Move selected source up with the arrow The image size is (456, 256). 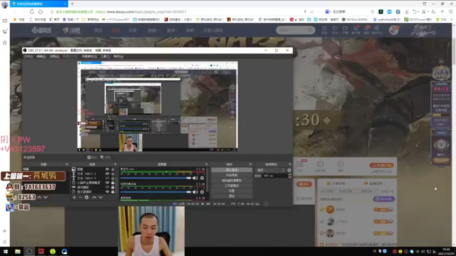[x=94, y=197]
